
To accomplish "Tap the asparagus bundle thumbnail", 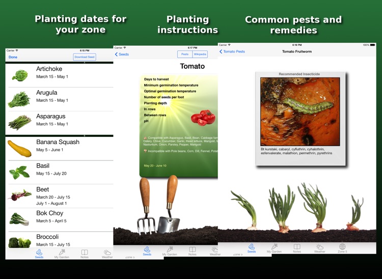I will point(20,123).
